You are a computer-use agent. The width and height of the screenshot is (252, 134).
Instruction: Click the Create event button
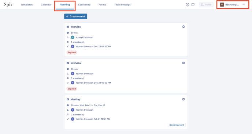coord(76,16)
